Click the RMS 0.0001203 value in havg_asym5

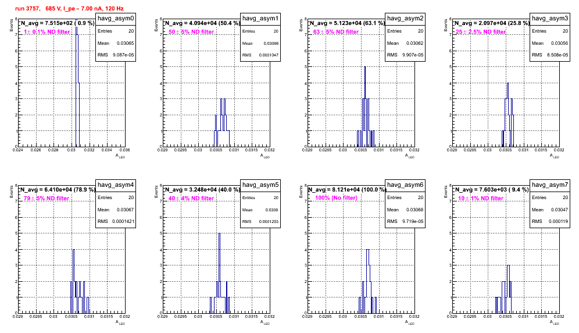pyautogui.click(x=269, y=222)
